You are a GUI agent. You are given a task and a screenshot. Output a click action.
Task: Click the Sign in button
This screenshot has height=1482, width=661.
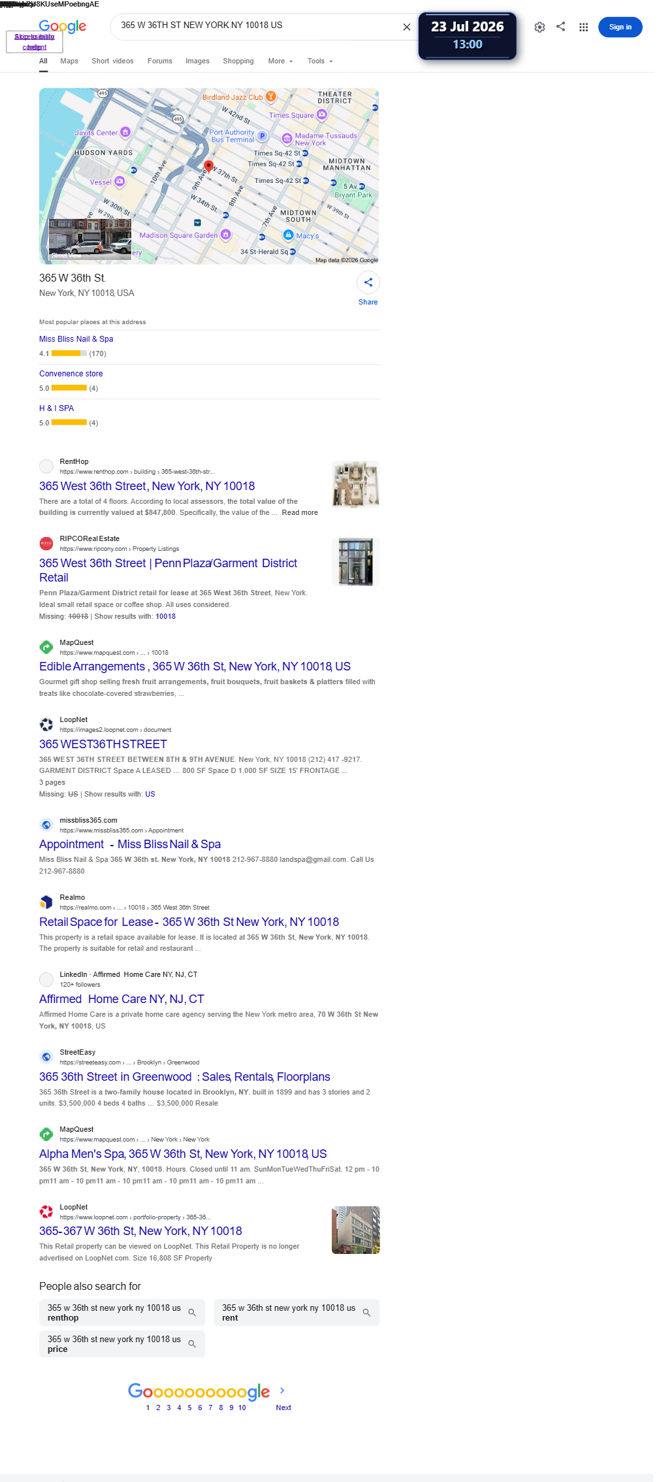(620, 27)
